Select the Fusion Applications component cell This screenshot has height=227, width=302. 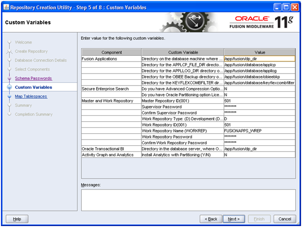tap(111, 59)
